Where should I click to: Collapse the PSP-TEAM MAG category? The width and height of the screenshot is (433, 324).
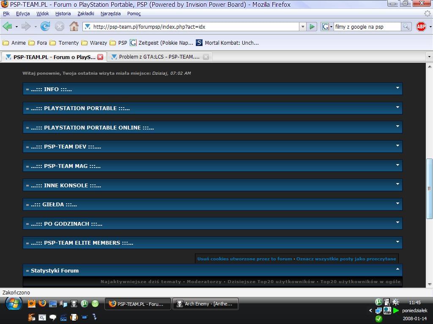pos(397,165)
